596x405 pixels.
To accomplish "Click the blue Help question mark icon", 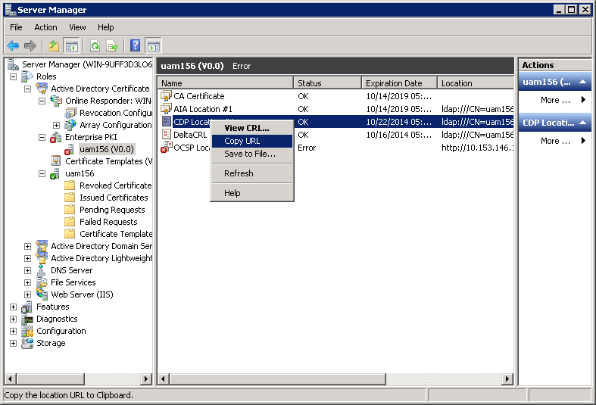I will coord(136,46).
